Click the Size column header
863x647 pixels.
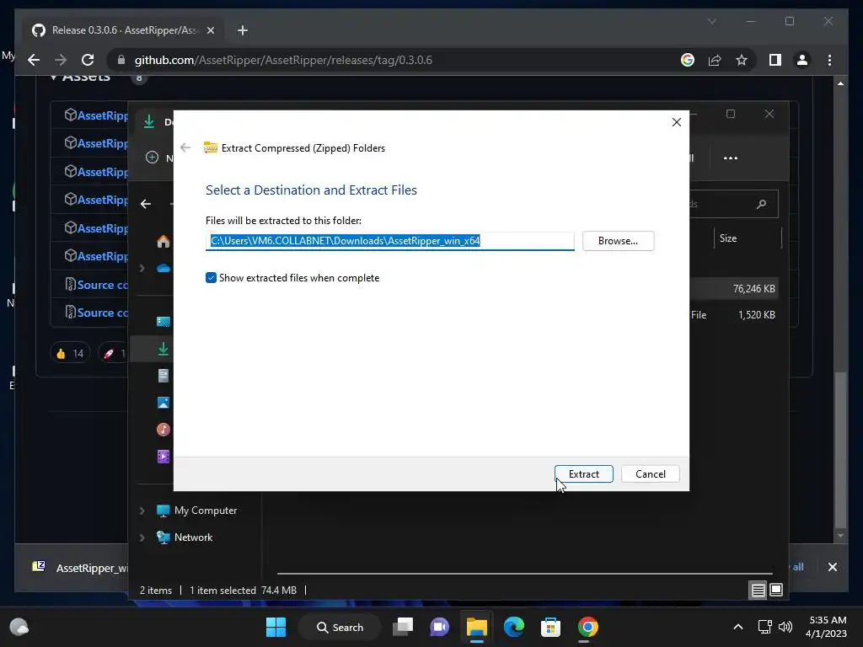[728, 238]
